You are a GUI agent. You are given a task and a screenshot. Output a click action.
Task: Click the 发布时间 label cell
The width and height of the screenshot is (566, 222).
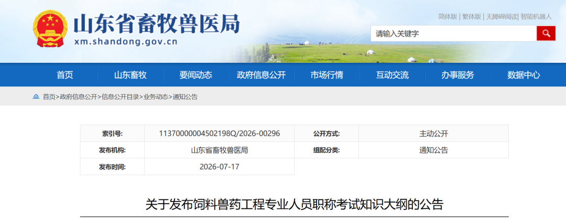click(x=112, y=167)
